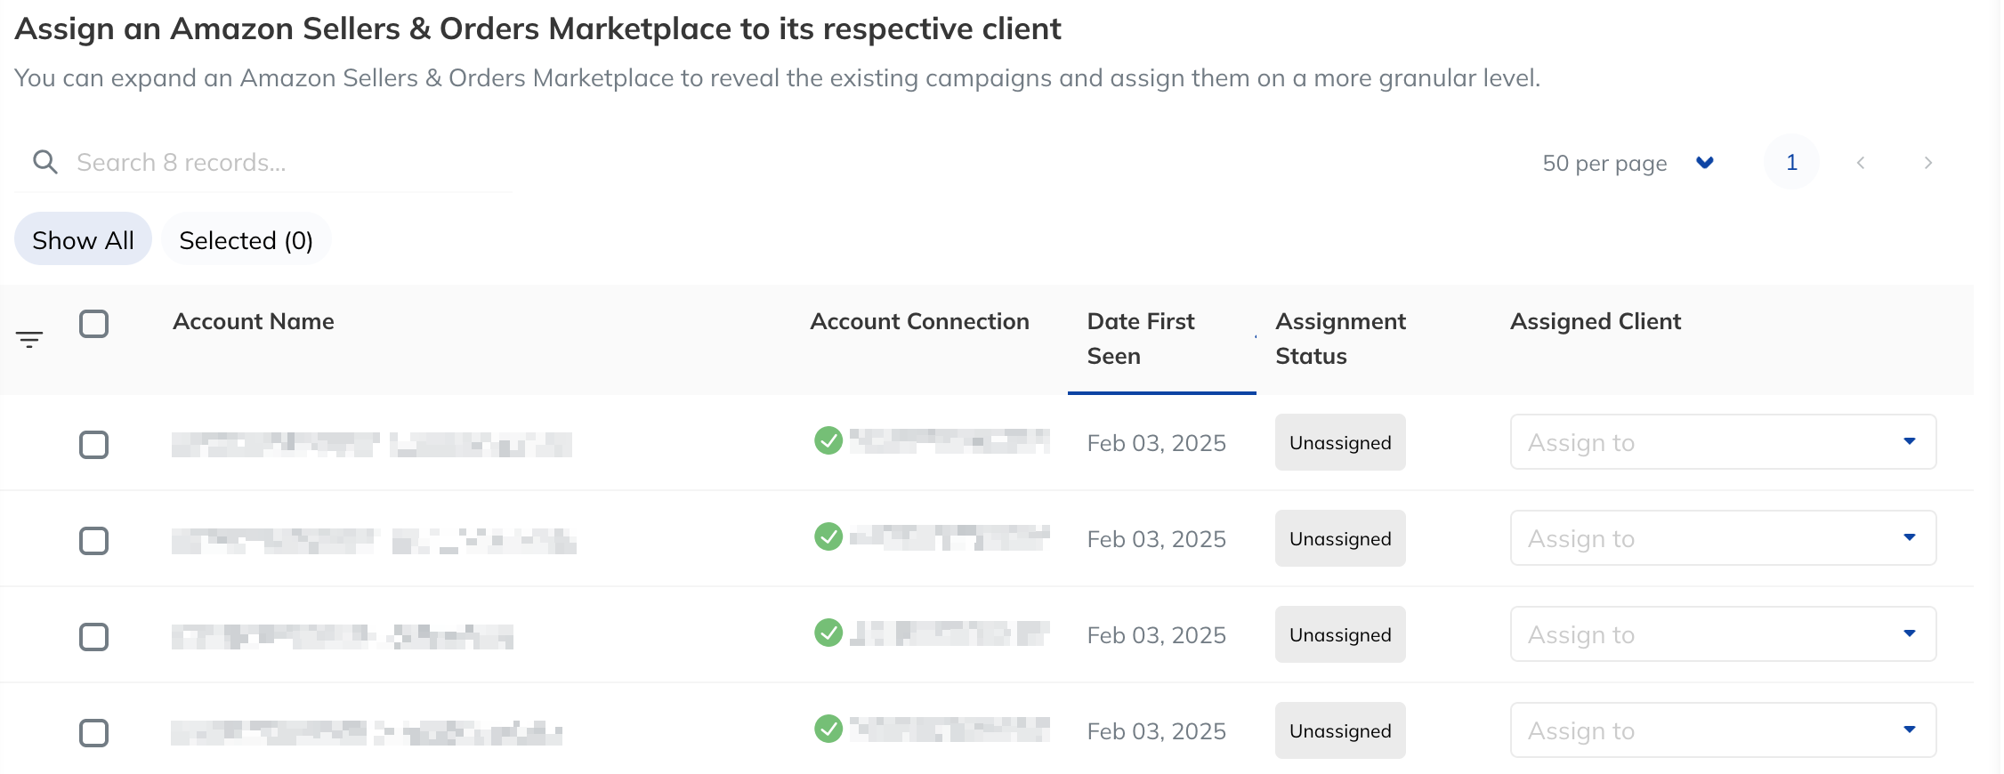
Task: Sort by Assignment Status column
Action: [1340, 338]
